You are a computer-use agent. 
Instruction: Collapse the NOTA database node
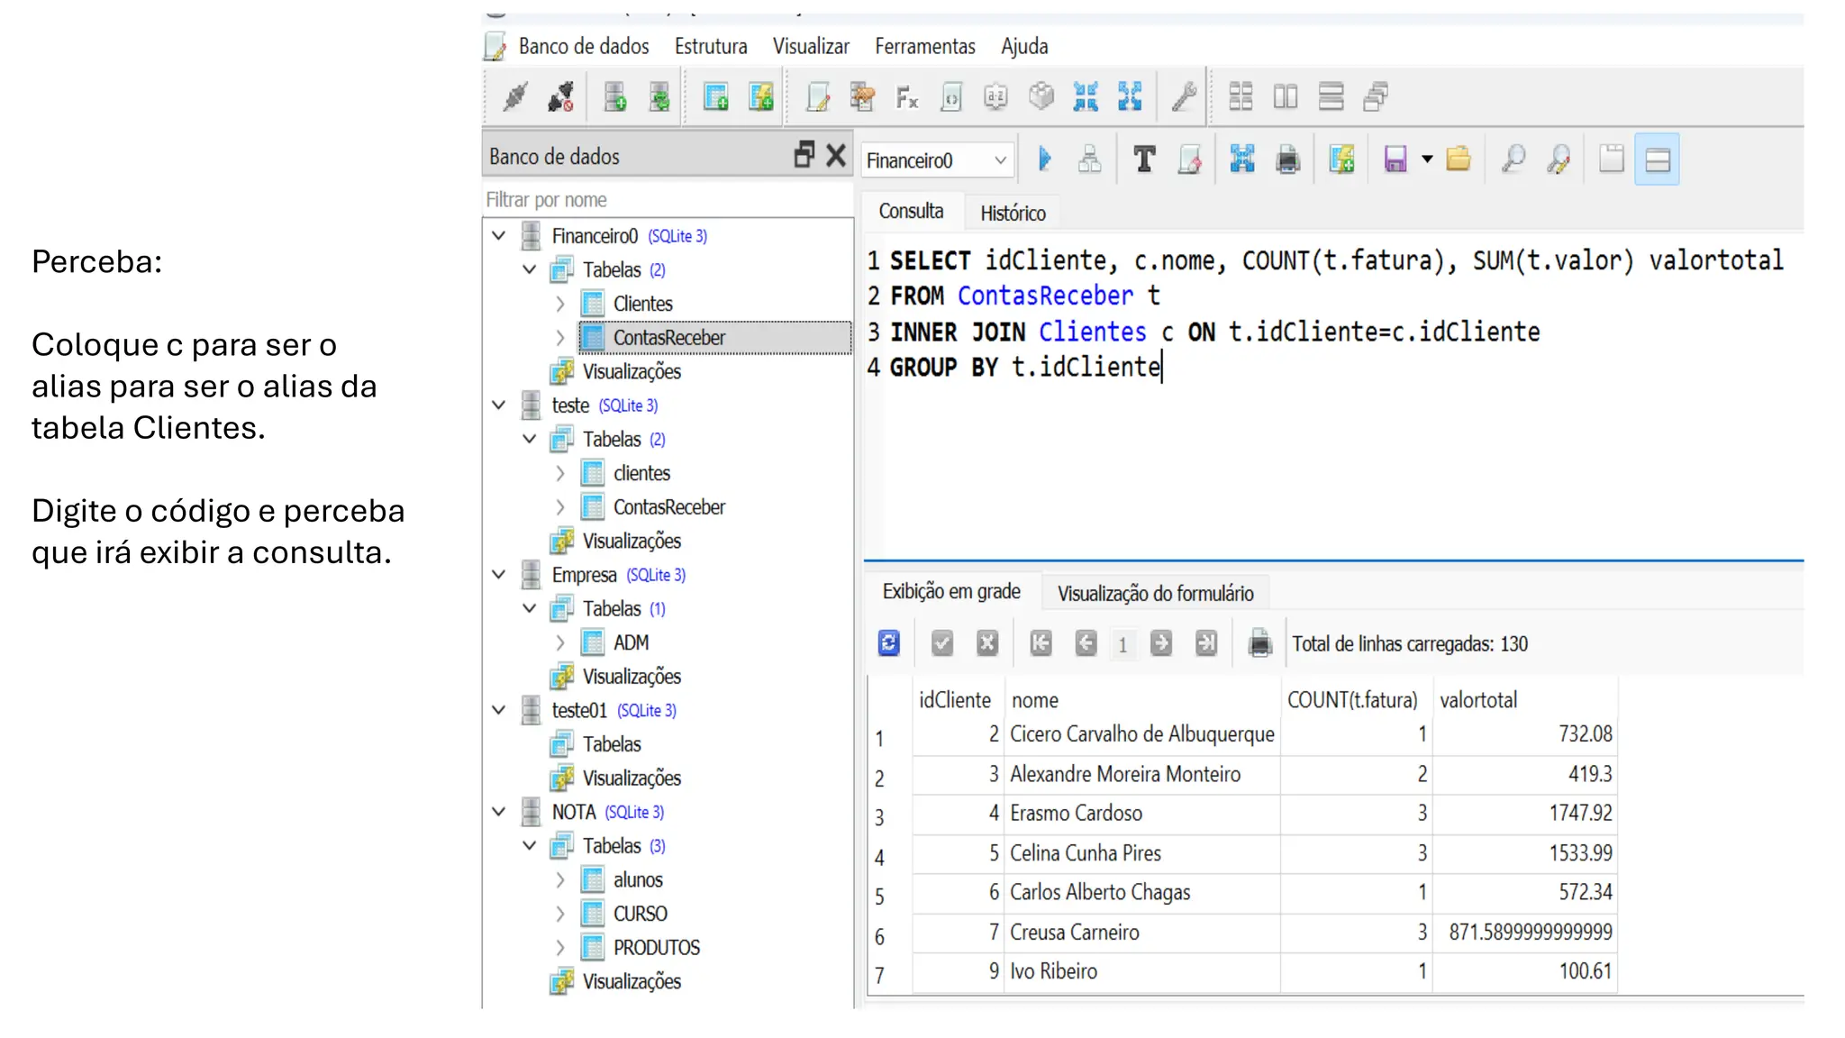click(499, 812)
